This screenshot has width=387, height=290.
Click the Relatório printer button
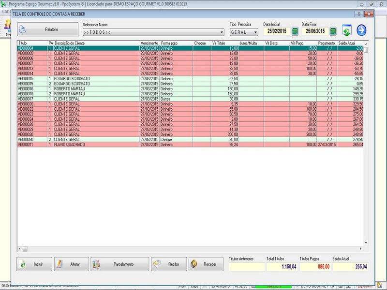point(47,30)
